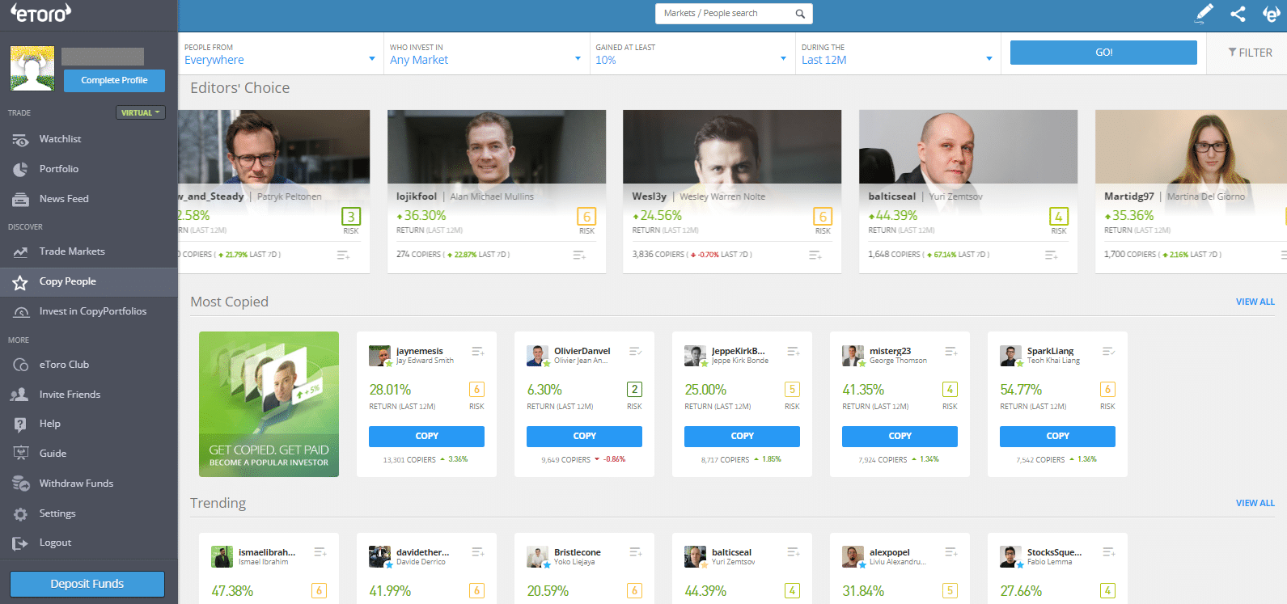Add jaynemesis to watchlist icon

coord(478,352)
